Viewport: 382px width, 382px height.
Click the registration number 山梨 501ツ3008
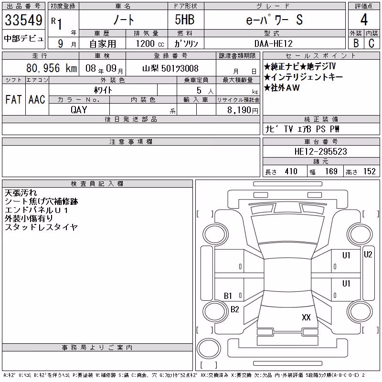point(170,68)
